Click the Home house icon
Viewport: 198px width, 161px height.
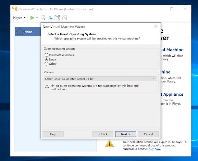[20, 32]
